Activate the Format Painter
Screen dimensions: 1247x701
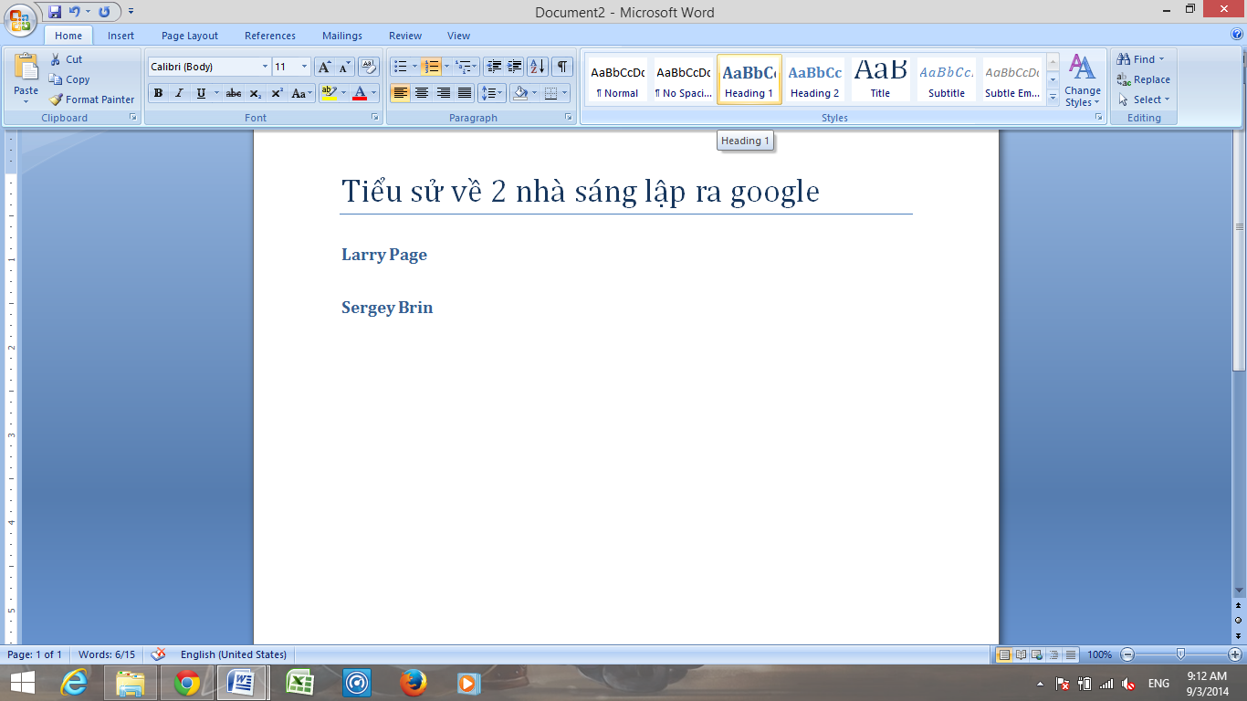tap(91, 99)
